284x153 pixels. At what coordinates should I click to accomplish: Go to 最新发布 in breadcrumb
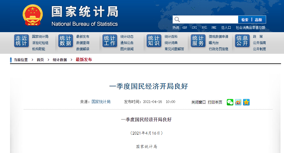click(x=84, y=60)
